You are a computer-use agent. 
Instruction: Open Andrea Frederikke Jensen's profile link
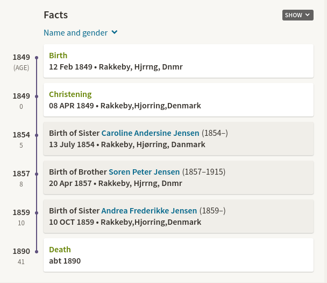(x=149, y=211)
